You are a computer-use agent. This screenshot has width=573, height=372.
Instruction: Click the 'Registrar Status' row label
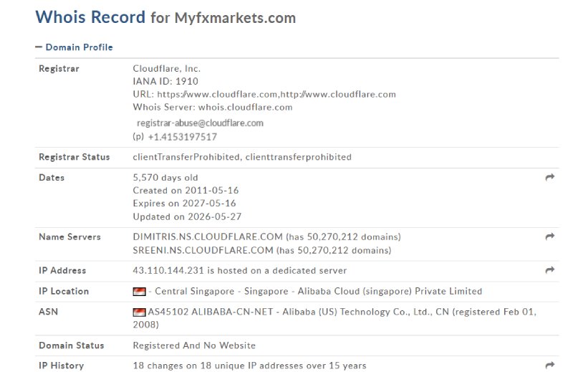(x=74, y=157)
